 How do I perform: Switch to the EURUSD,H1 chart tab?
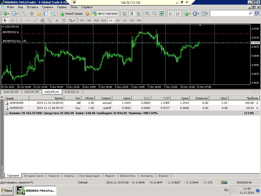72,92
